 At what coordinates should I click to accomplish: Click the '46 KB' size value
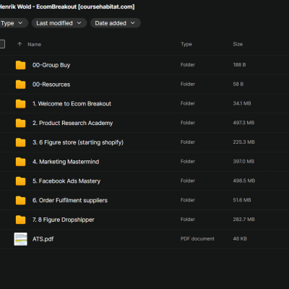pos(240,238)
